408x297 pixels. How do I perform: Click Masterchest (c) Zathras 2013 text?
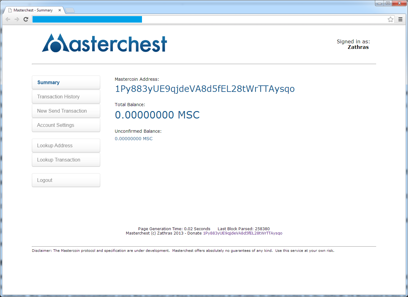click(155, 233)
